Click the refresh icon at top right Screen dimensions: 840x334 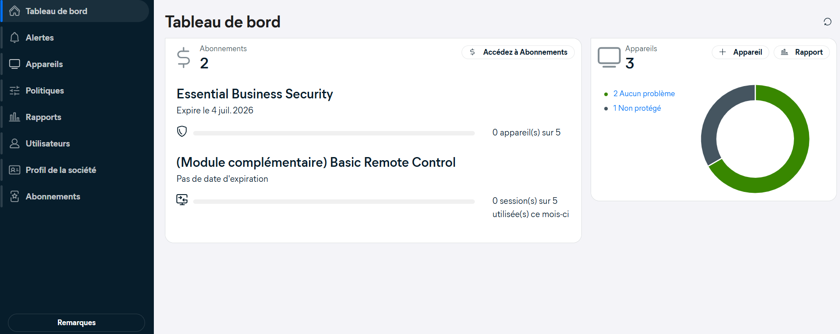coord(827,22)
